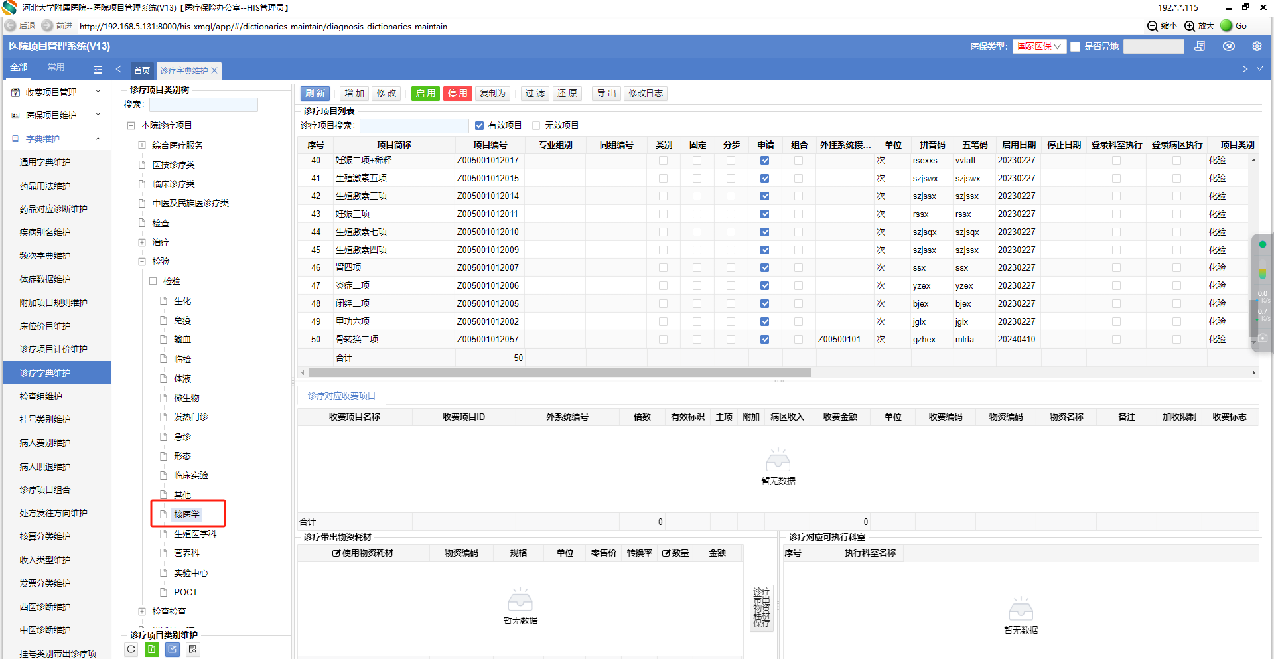Viewport: 1274px width, 659px height.
Task: Click the zoom in (放大) magnifier icon
Action: point(1190,26)
